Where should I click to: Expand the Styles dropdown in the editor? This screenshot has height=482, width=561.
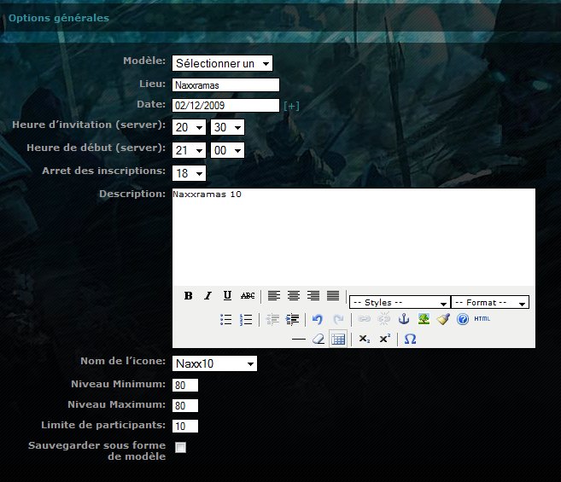click(x=399, y=302)
